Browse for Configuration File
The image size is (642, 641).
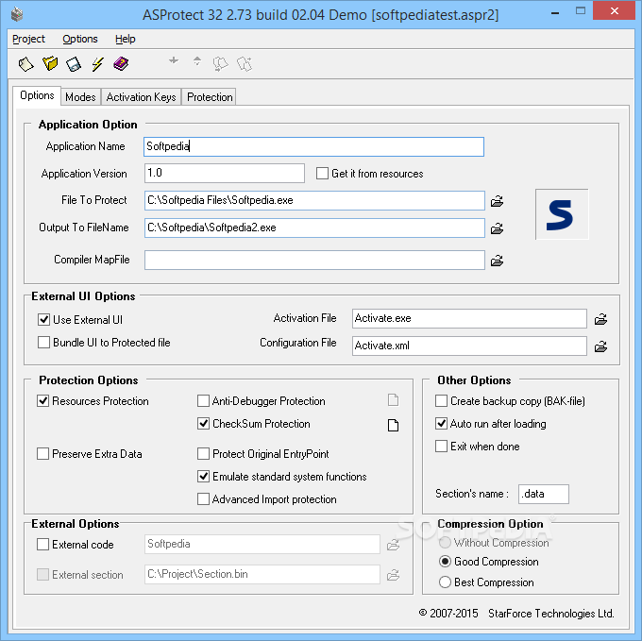pyautogui.click(x=600, y=346)
